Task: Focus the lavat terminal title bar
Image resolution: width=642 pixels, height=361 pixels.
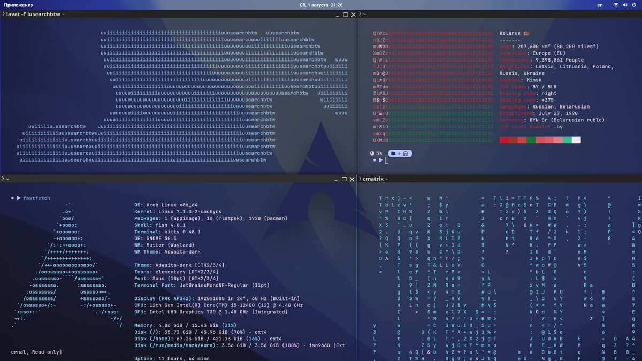Action: click(178, 14)
